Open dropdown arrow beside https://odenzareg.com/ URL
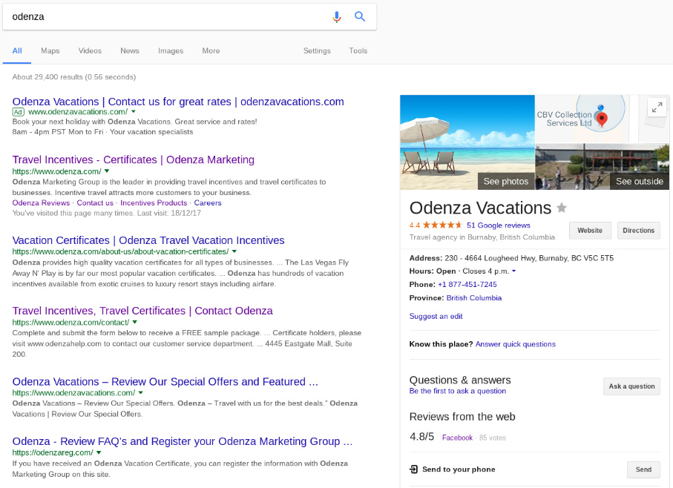 pos(99,452)
